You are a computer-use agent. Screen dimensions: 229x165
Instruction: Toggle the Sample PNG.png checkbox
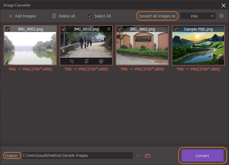[x=176, y=29]
